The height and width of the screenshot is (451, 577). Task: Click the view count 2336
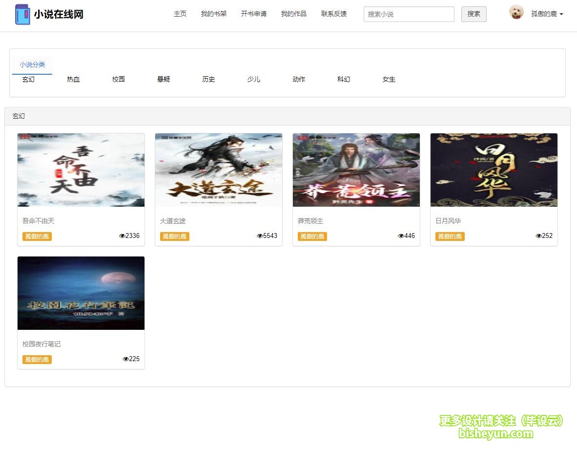[132, 236]
